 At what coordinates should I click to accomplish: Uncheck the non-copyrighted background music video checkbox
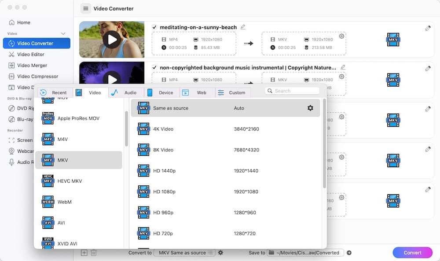click(x=154, y=67)
